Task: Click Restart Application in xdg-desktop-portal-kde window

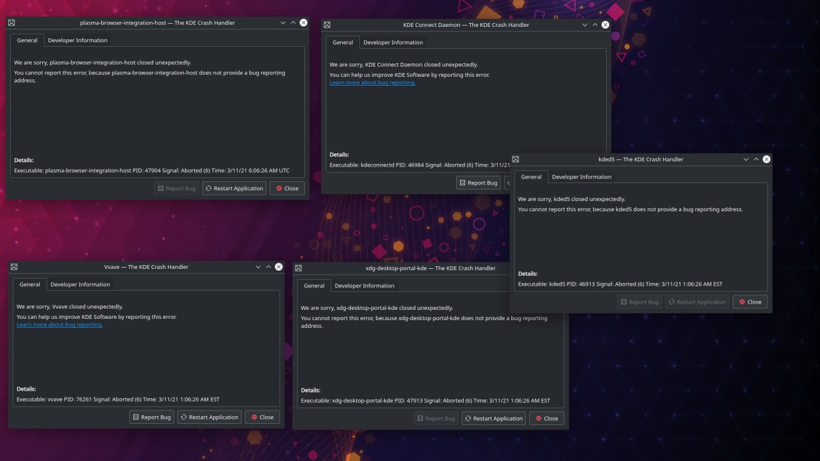Action: click(x=494, y=418)
